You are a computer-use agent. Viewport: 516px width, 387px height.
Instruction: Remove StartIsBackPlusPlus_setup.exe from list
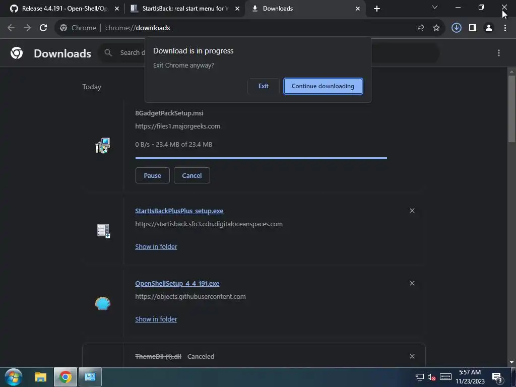tap(412, 211)
